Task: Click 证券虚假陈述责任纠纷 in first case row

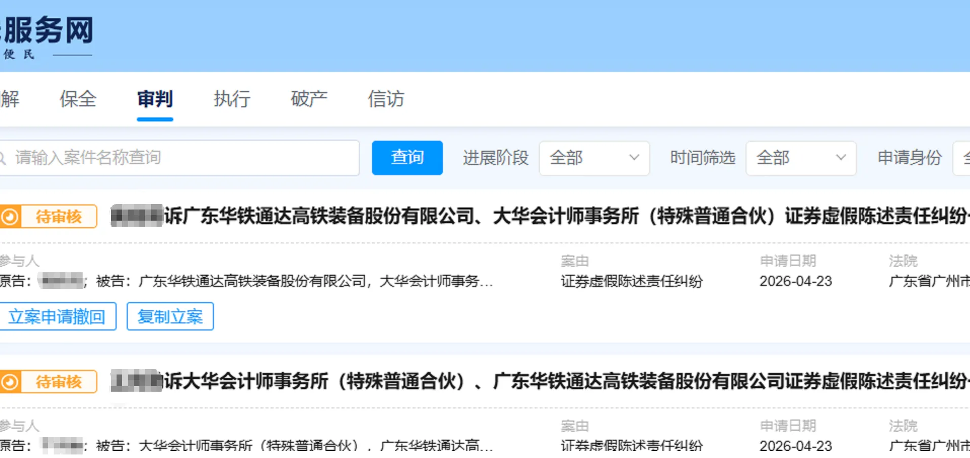Action: coord(631,281)
